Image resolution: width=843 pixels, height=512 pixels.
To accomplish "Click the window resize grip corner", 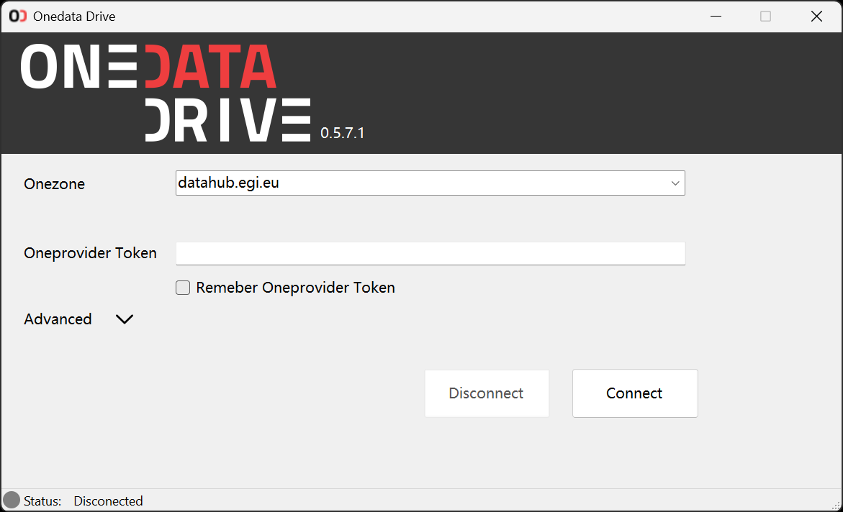I will [836, 505].
